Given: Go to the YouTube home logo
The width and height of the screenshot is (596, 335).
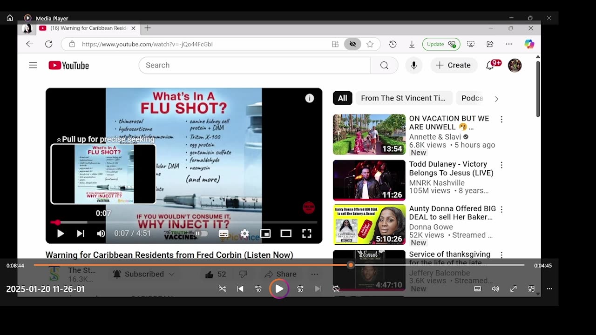Looking at the screenshot, I should click(68, 66).
